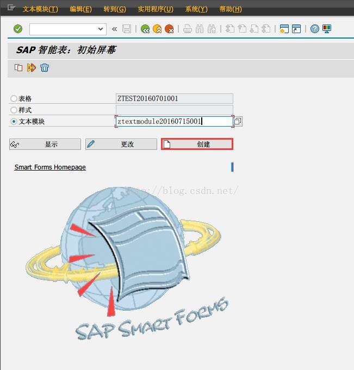Click the green checkmark Enter icon
Image resolution: width=354 pixels, height=370 pixels.
(18, 29)
